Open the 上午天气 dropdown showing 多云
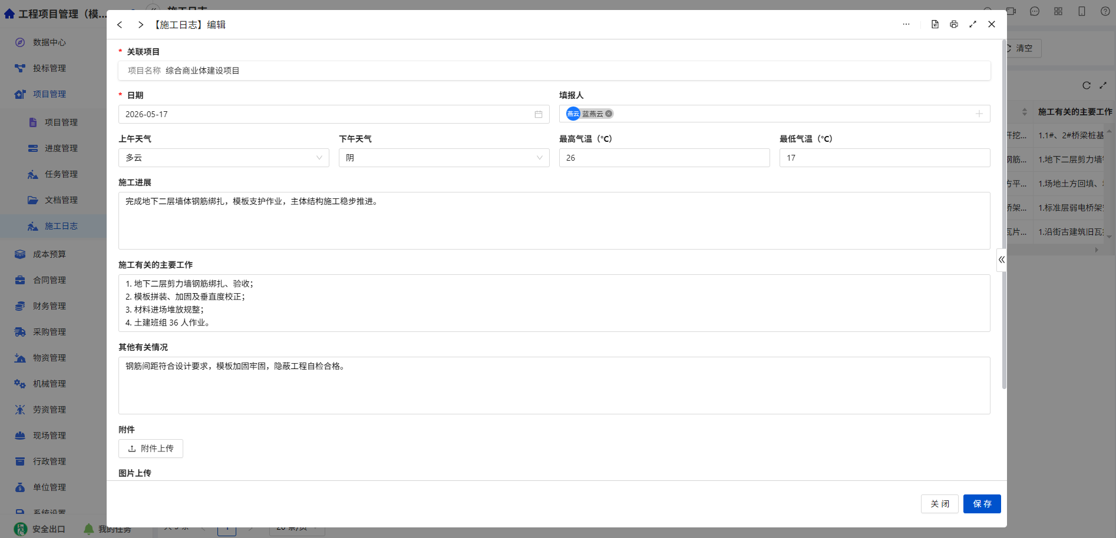 click(224, 158)
